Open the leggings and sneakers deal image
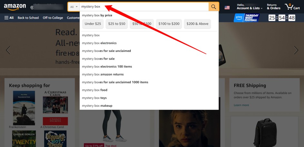Viewport: 304px width, 147px height. coord(114,126)
